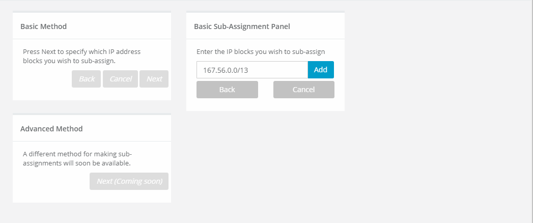Click the italic Cancel button under Basic Method
The height and width of the screenshot is (223, 533).
pos(120,79)
